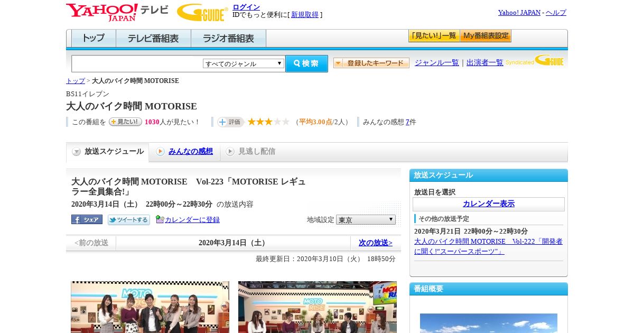The image size is (634, 333).
Task: Click the 2020年3月21日 22時00分 schedule text
Action: pos(471,231)
